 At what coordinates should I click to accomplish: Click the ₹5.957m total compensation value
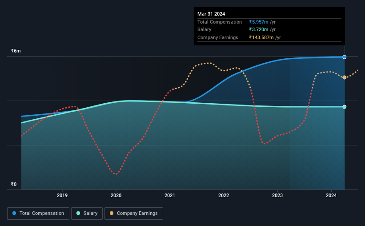tap(258, 22)
